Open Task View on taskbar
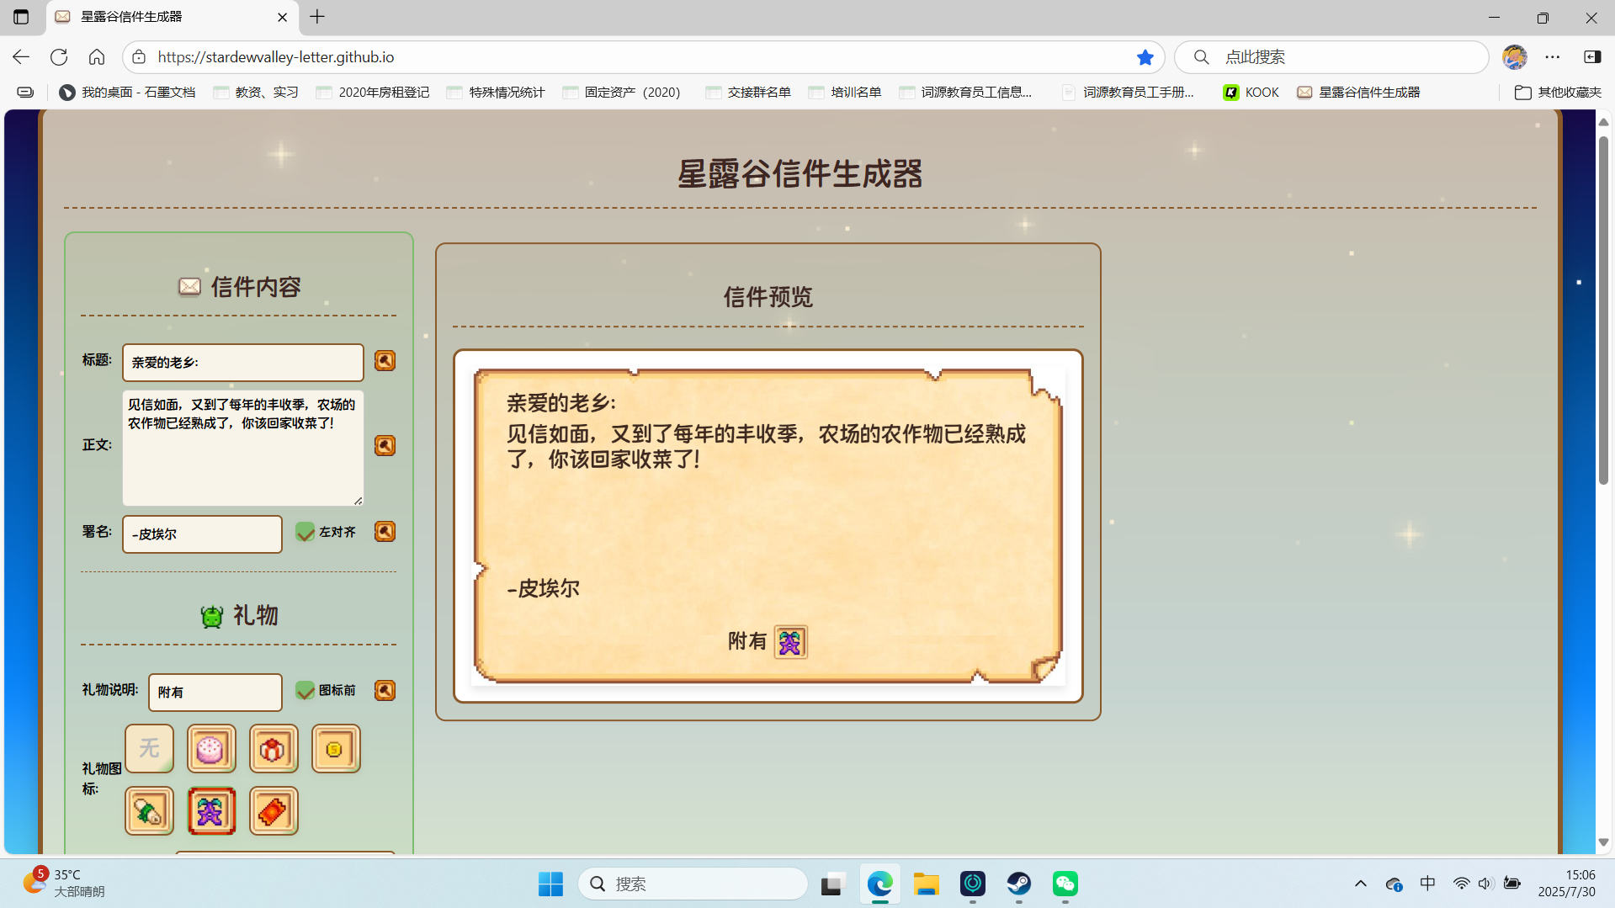 (x=832, y=884)
